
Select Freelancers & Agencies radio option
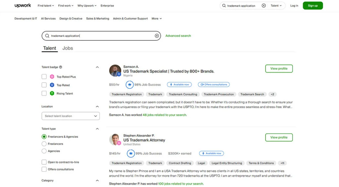44,137
